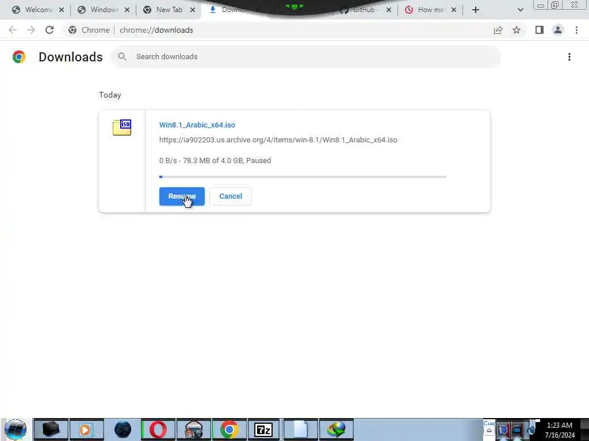Open the blank document taskbar icon
The height and width of the screenshot is (441, 589).
(x=300, y=430)
